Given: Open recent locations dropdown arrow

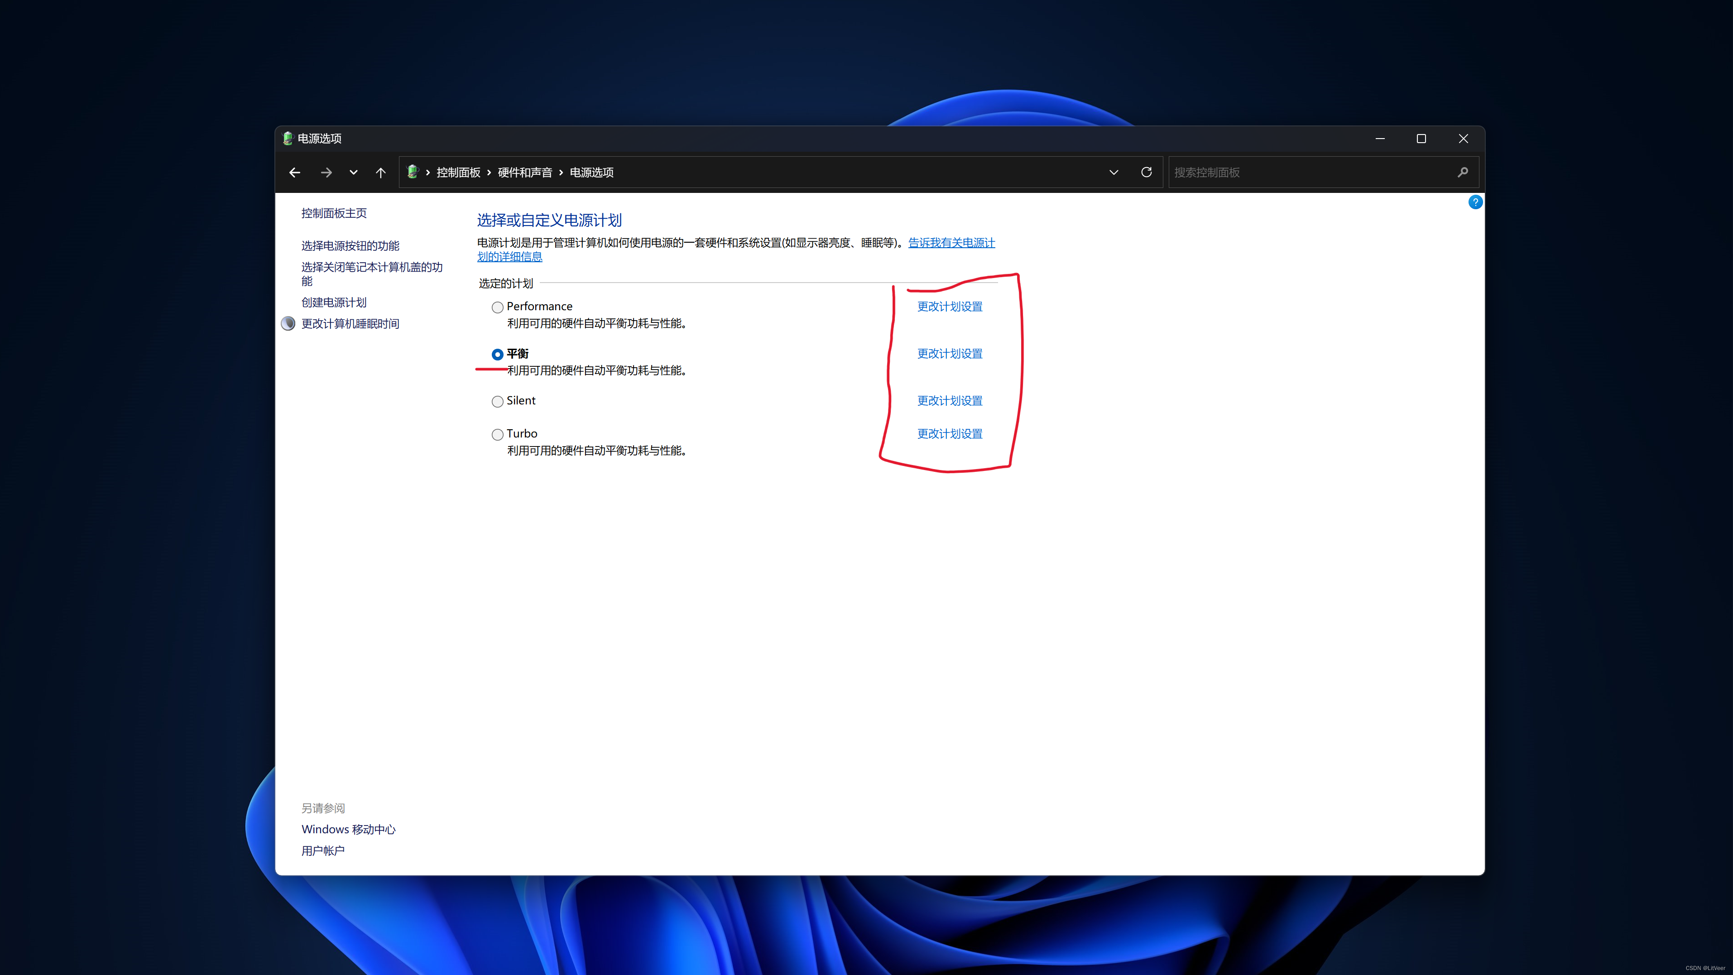Looking at the screenshot, I should [x=353, y=172].
